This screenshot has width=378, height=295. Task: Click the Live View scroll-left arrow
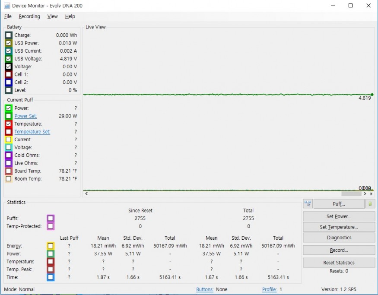point(86,194)
